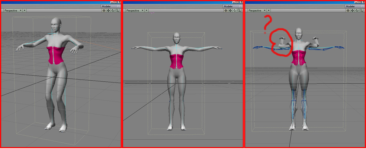Open the Perspective view dropdown in left window

13,10
